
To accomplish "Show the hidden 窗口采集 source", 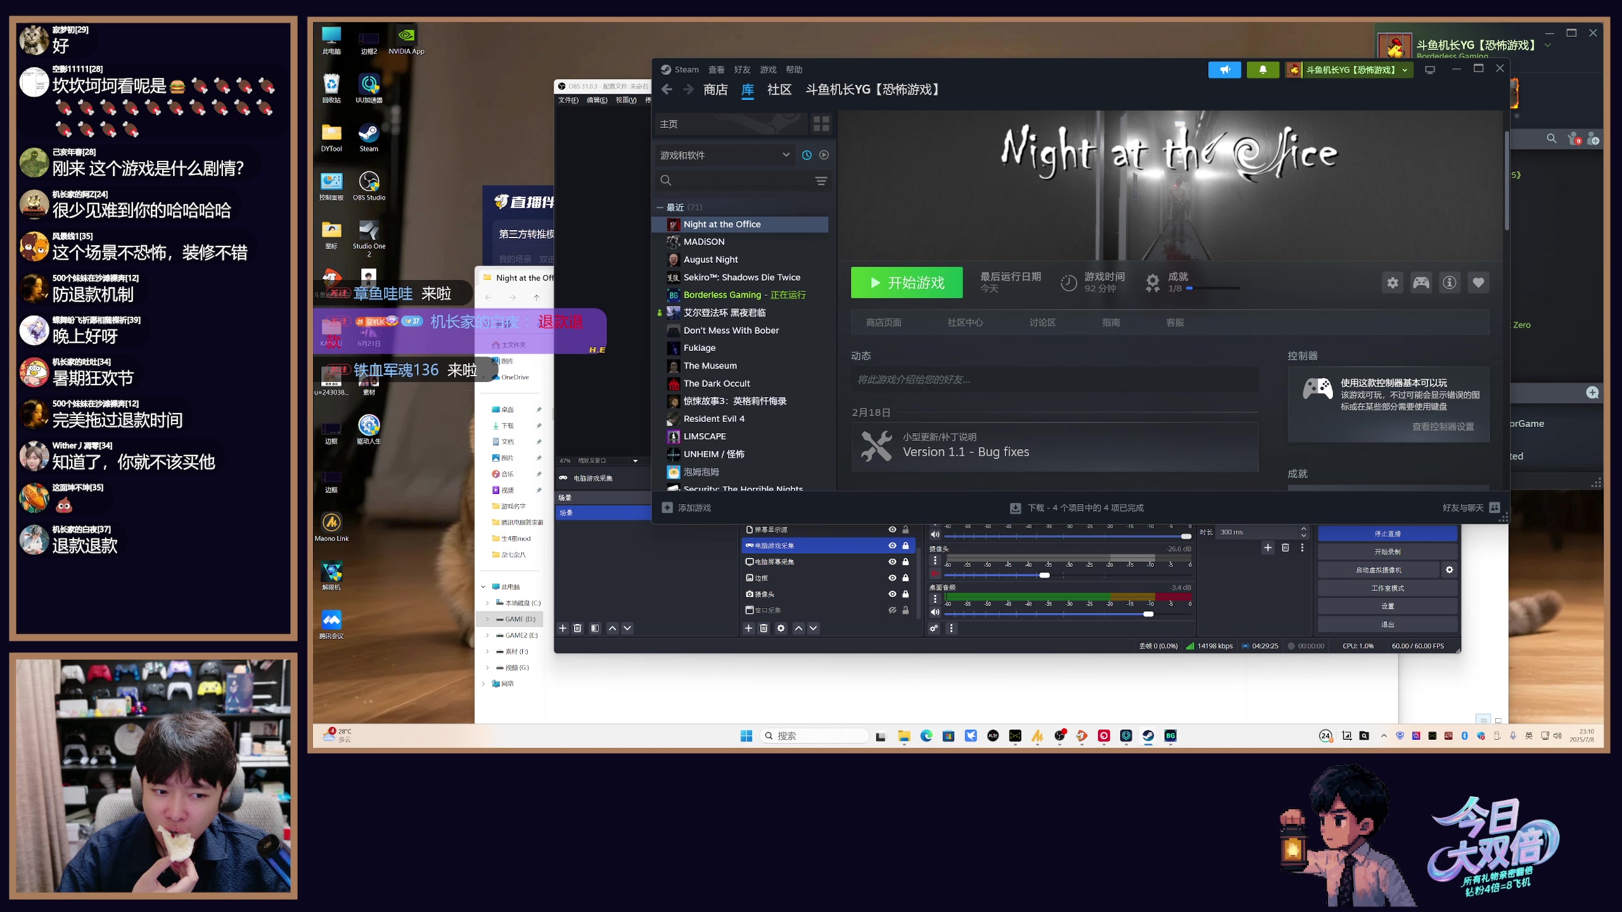I will (892, 611).
